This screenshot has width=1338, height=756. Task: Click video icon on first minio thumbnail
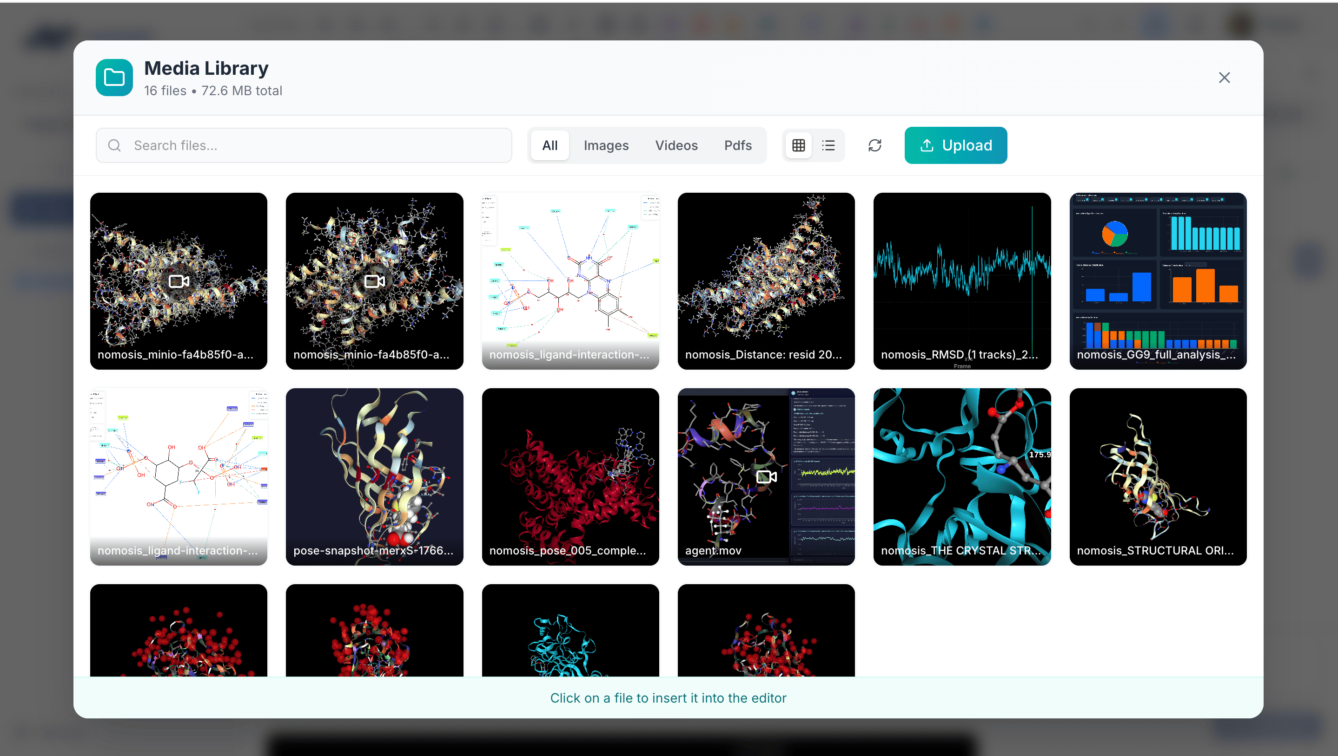[179, 281]
